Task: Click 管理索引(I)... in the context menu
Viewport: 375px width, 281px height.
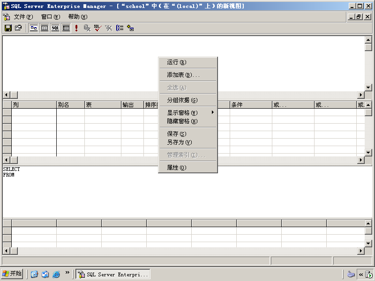Action: 188,155
